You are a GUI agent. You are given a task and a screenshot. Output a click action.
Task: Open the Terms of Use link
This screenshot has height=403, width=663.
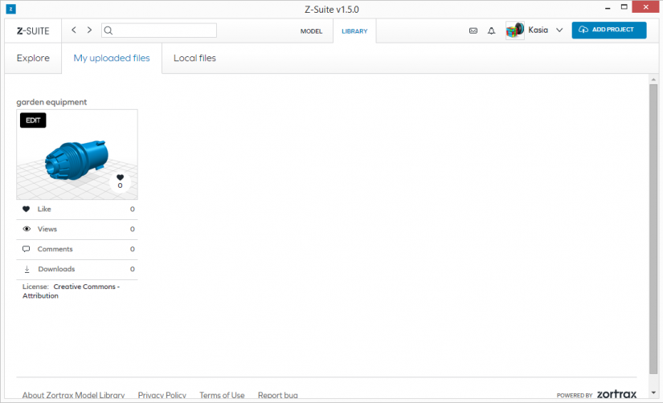(x=222, y=395)
